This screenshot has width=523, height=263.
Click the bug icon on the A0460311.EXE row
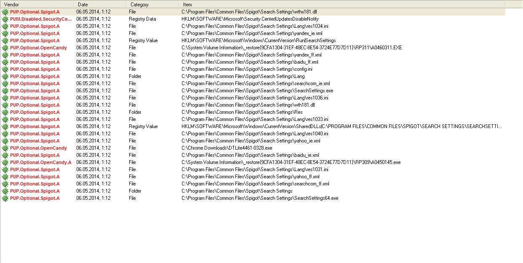(5, 48)
